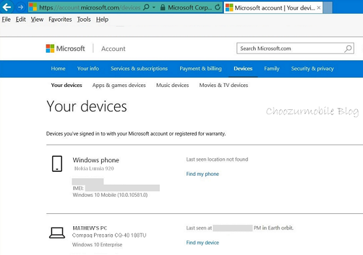Screen dimensions: 363x255
Task: Click the Windows phone device icon
Action: (x=57, y=163)
